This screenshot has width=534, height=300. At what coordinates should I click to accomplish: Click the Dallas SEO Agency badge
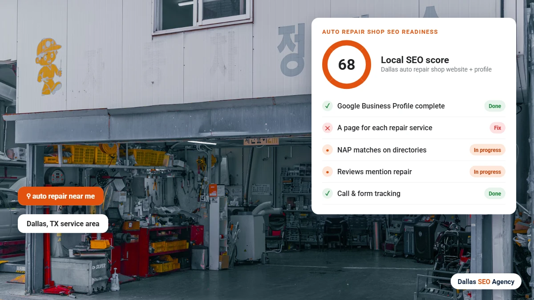coord(486,281)
